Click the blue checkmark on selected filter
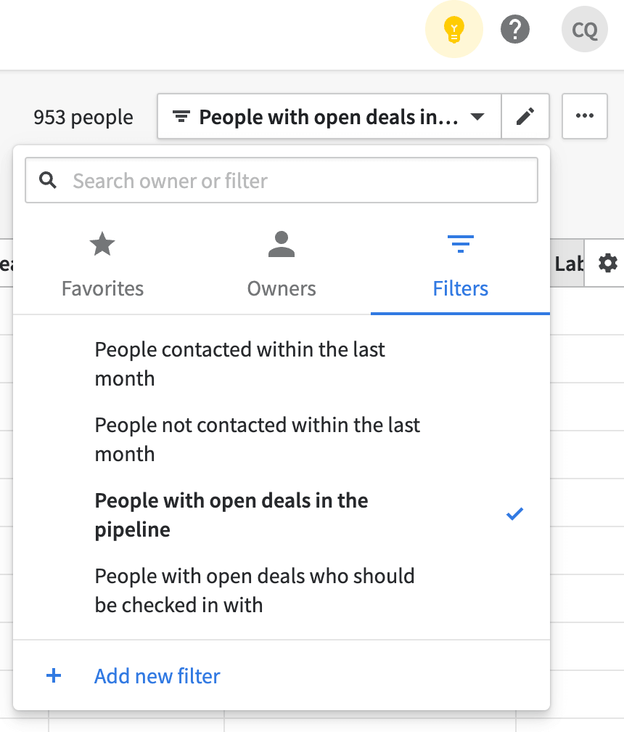Viewport: 624px width, 732px height. pos(514,514)
